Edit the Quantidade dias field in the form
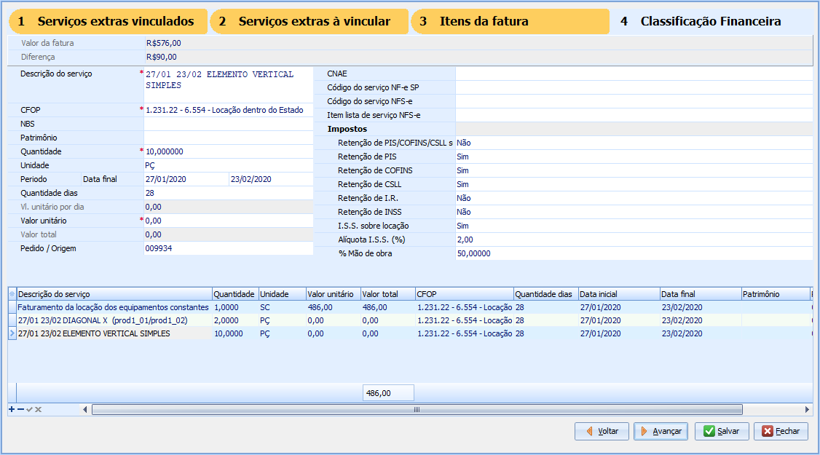 (x=229, y=193)
